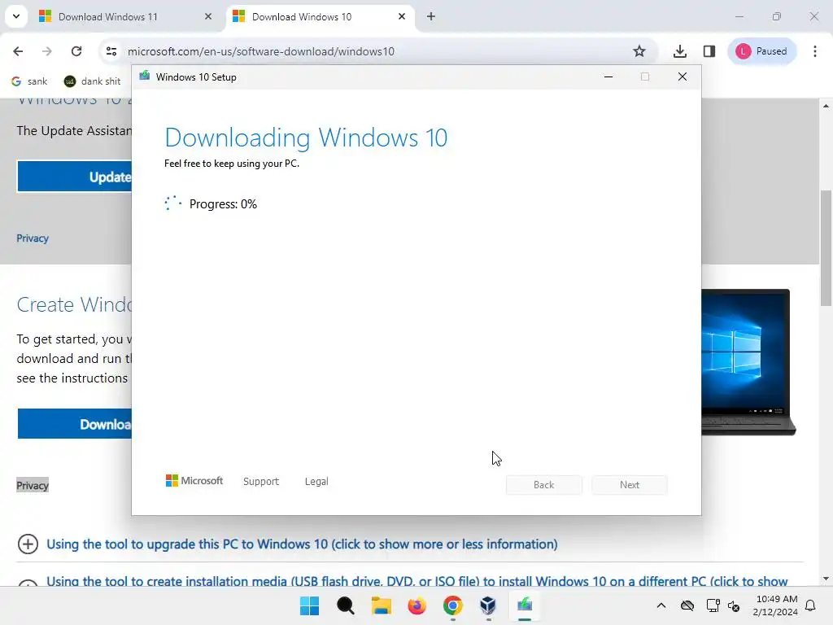Viewport: 833px width, 625px height.
Task: Click the progress spinner indicator
Action: [172, 203]
